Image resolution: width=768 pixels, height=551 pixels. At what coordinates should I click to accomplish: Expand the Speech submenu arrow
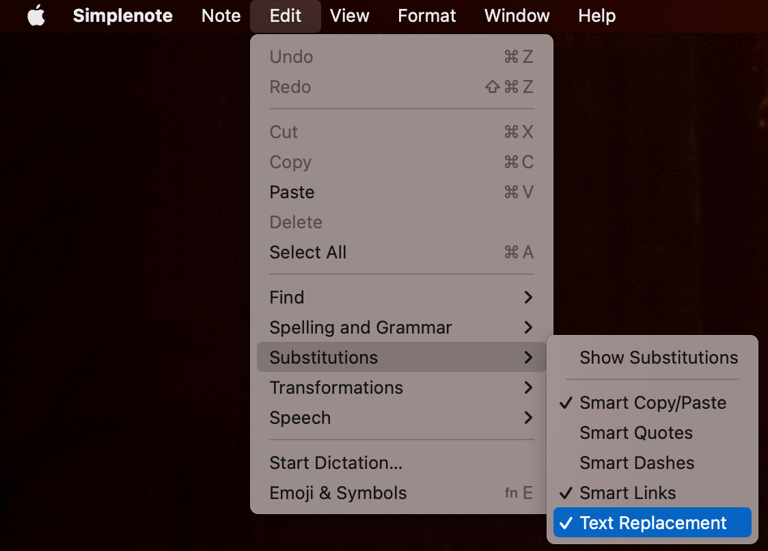click(528, 418)
